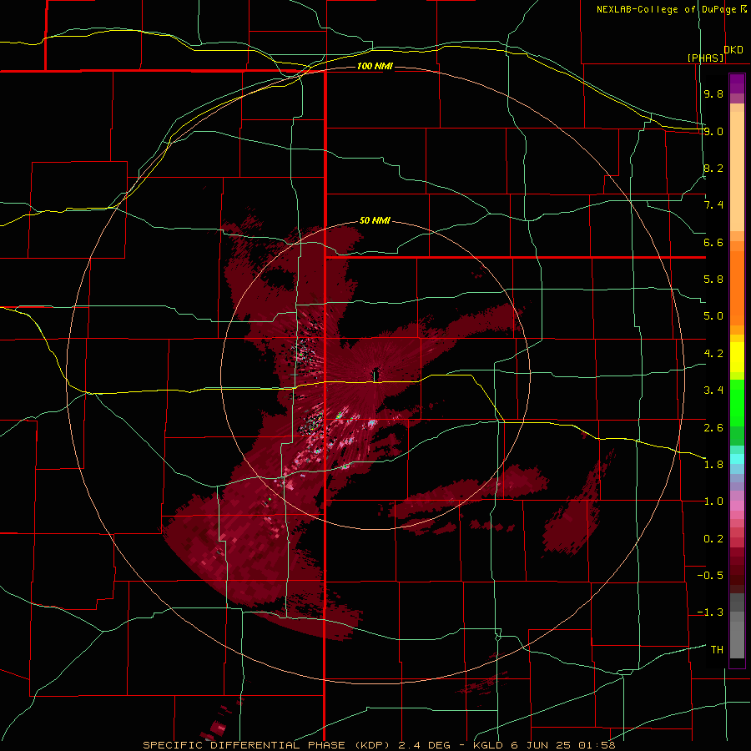751x751 pixels.
Task: Click the 8.2 value on color scale
Action: (x=713, y=168)
